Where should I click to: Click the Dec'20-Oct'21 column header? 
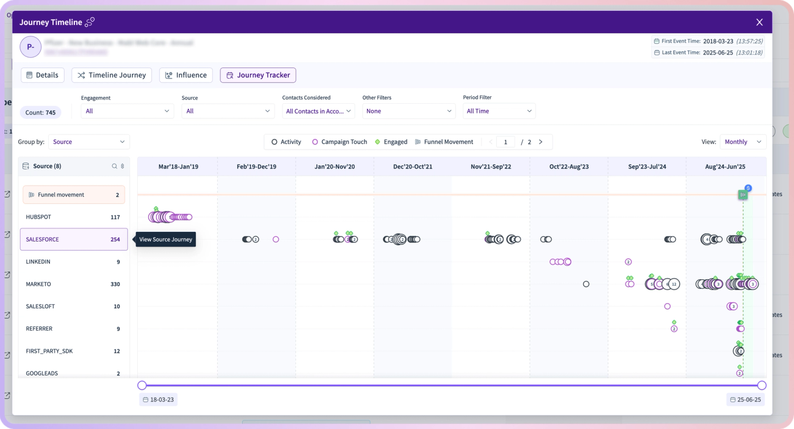413,167
